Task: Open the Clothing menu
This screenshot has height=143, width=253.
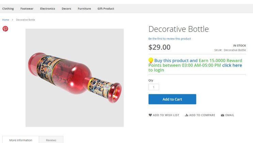Action: (8, 9)
